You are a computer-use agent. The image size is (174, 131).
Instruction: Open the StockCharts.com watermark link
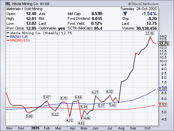143,4
